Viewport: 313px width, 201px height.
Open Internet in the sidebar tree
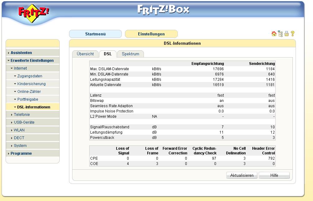click(x=21, y=68)
